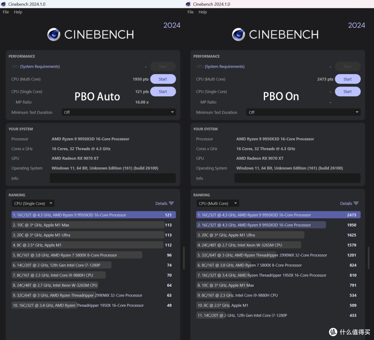
Task: Select Apple M1 Ultra row scoring 1625
Action: tap(278, 235)
